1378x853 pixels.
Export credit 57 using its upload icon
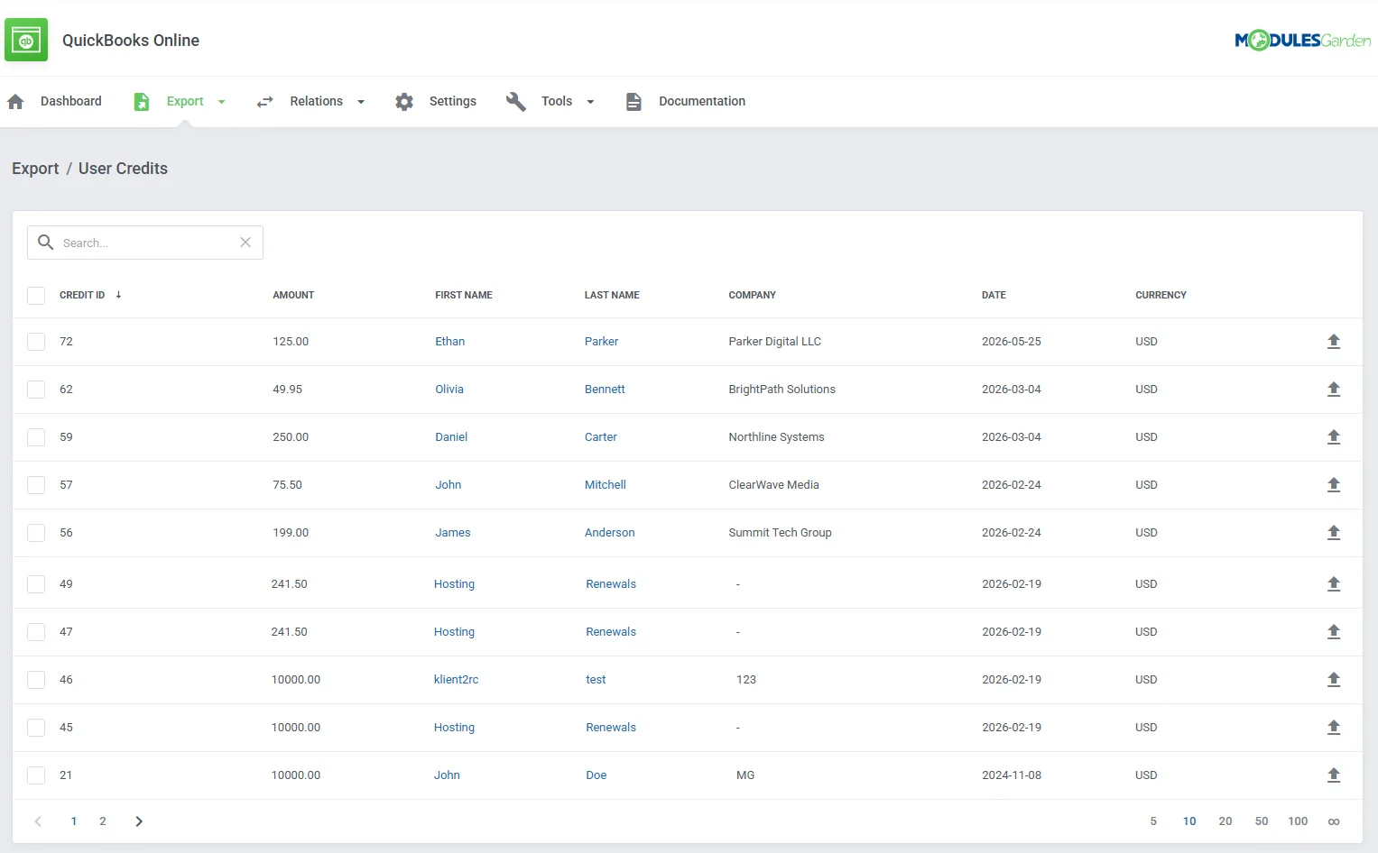point(1334,485)
